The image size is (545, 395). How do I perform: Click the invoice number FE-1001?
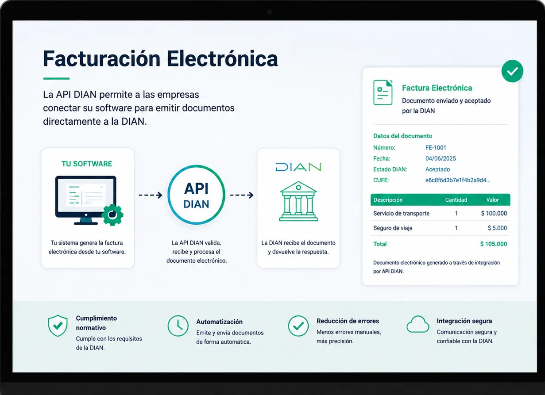pyautogui.click(x=436, y=147)
